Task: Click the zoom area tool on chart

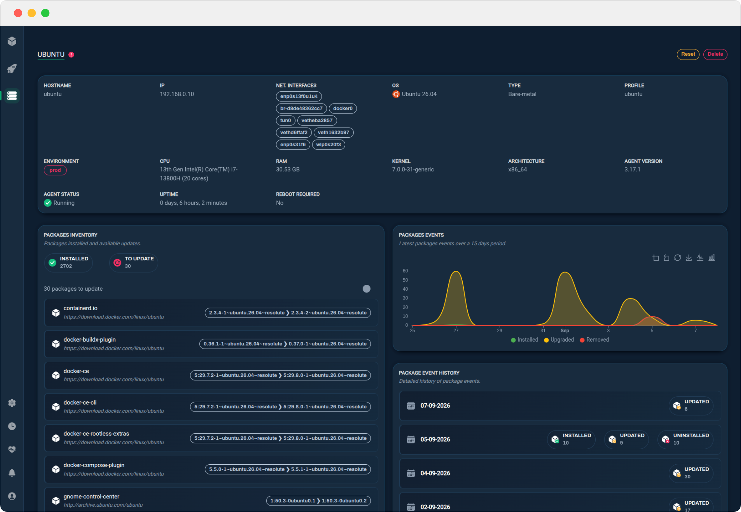Action: point(656,258)
